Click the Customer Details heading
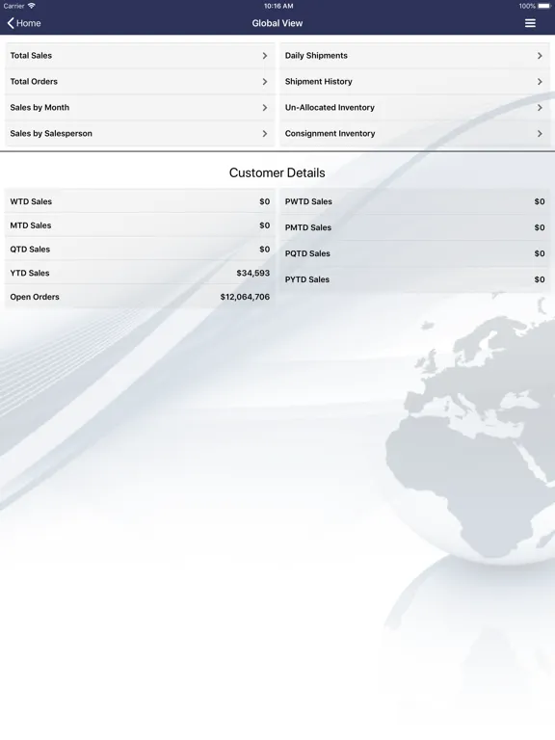555x740 pixels. [x=277, y=172]
